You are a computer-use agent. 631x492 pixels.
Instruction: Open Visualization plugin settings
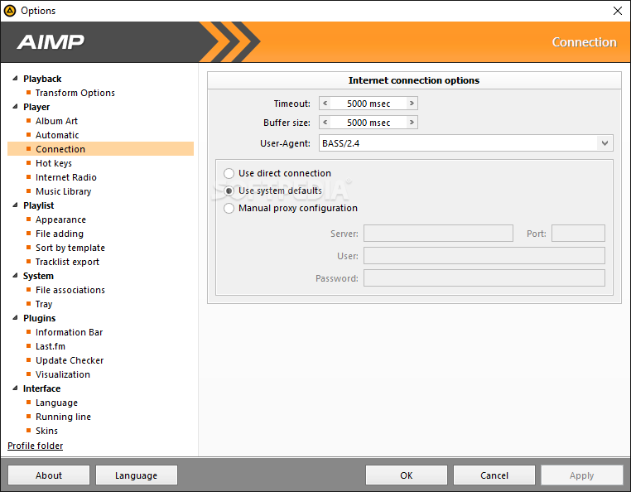pos(63,374)
